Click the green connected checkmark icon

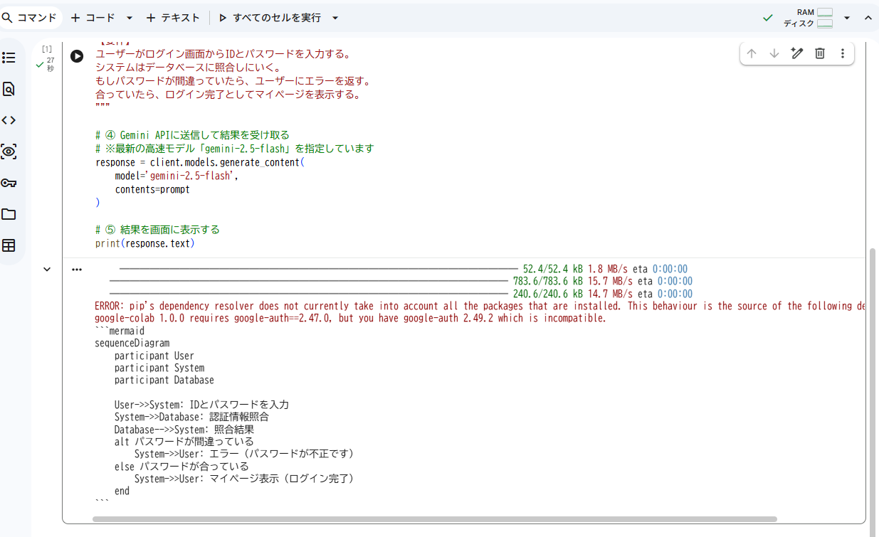tap(767, 18)
